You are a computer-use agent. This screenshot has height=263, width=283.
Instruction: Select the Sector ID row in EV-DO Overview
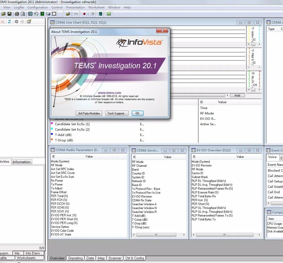226,173
